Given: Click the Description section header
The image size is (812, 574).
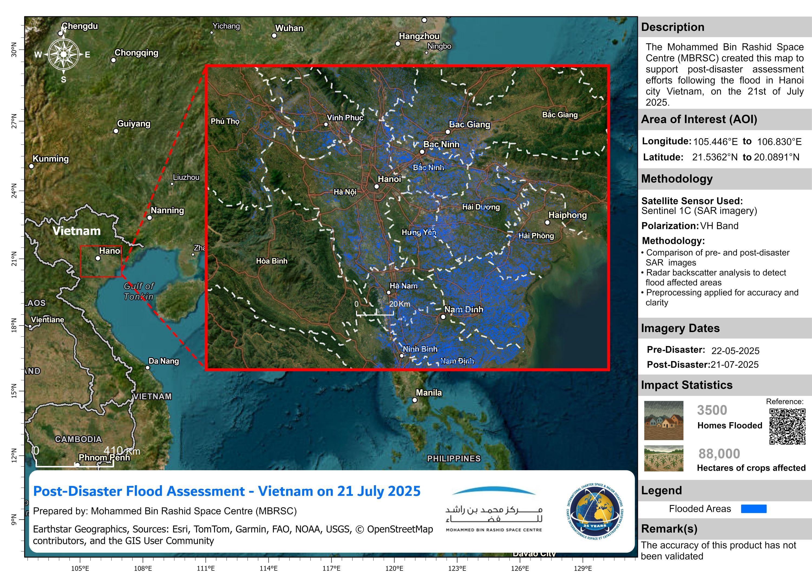Looking at the screenshot, I should [x=673, y=27].
